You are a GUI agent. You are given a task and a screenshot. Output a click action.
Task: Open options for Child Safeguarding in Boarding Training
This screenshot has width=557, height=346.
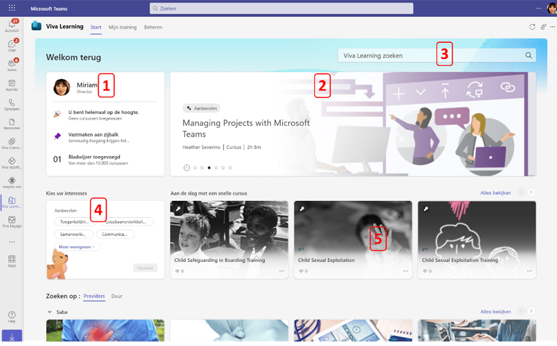click(x=282, y=271)
